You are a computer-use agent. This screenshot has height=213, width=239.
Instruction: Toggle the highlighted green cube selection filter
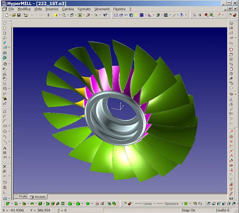point(212,15)
